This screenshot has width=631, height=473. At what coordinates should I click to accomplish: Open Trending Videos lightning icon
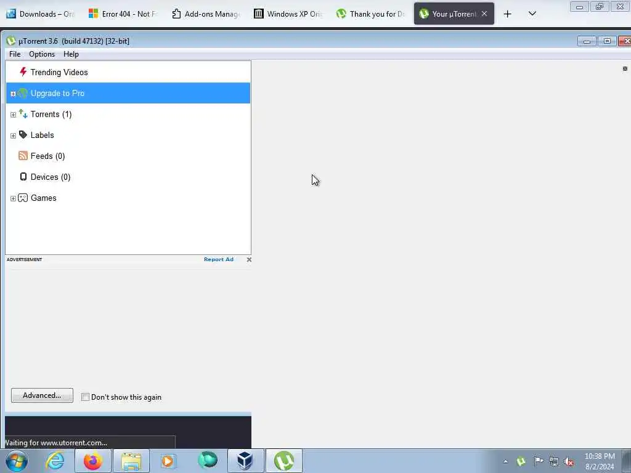click(23, 72)
